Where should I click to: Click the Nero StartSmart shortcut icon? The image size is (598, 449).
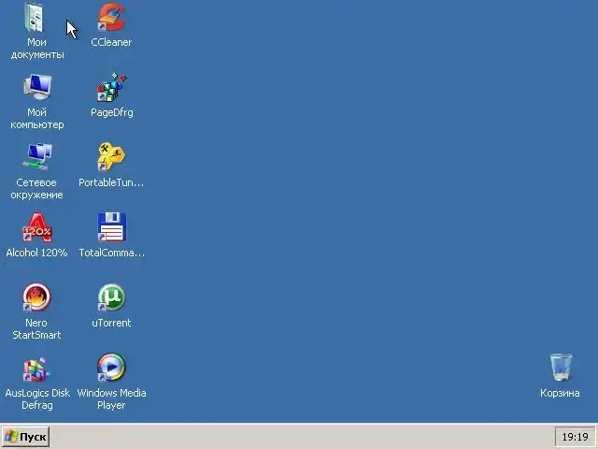point(36,297)
